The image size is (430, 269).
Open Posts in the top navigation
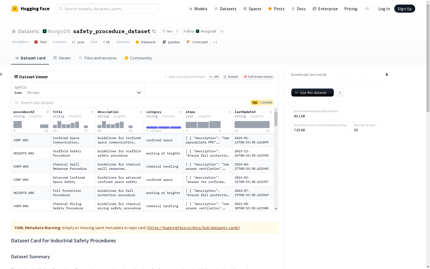click(276, 9)
